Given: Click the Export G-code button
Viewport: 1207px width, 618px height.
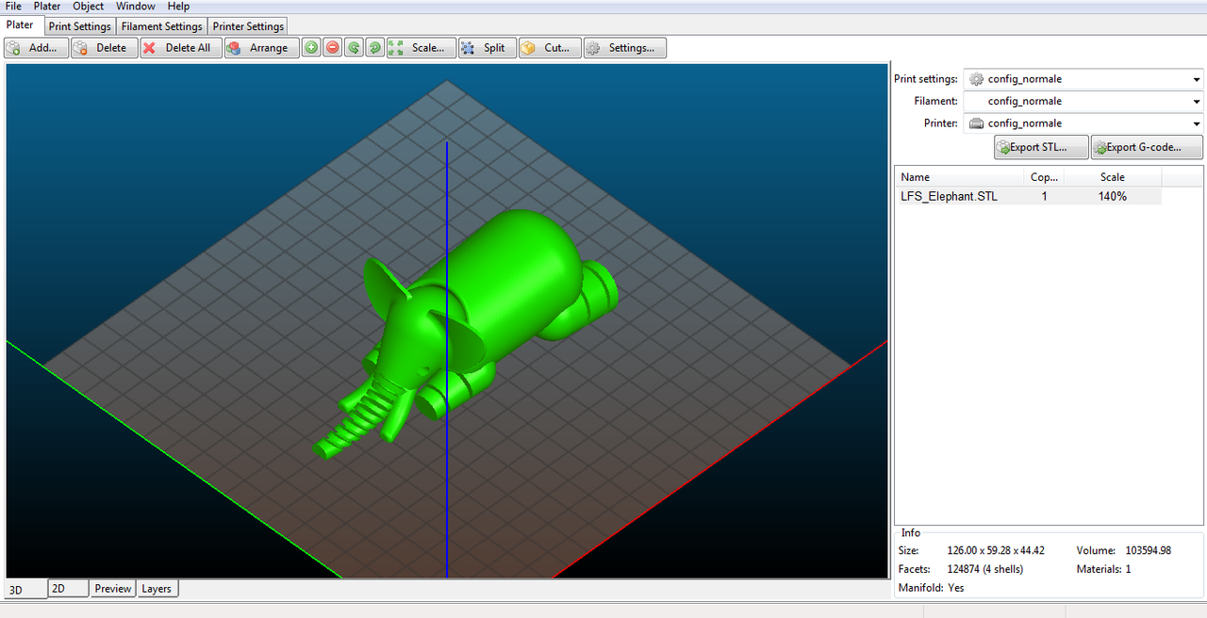Looking at the screenshot, I should tap(1147, 147).
